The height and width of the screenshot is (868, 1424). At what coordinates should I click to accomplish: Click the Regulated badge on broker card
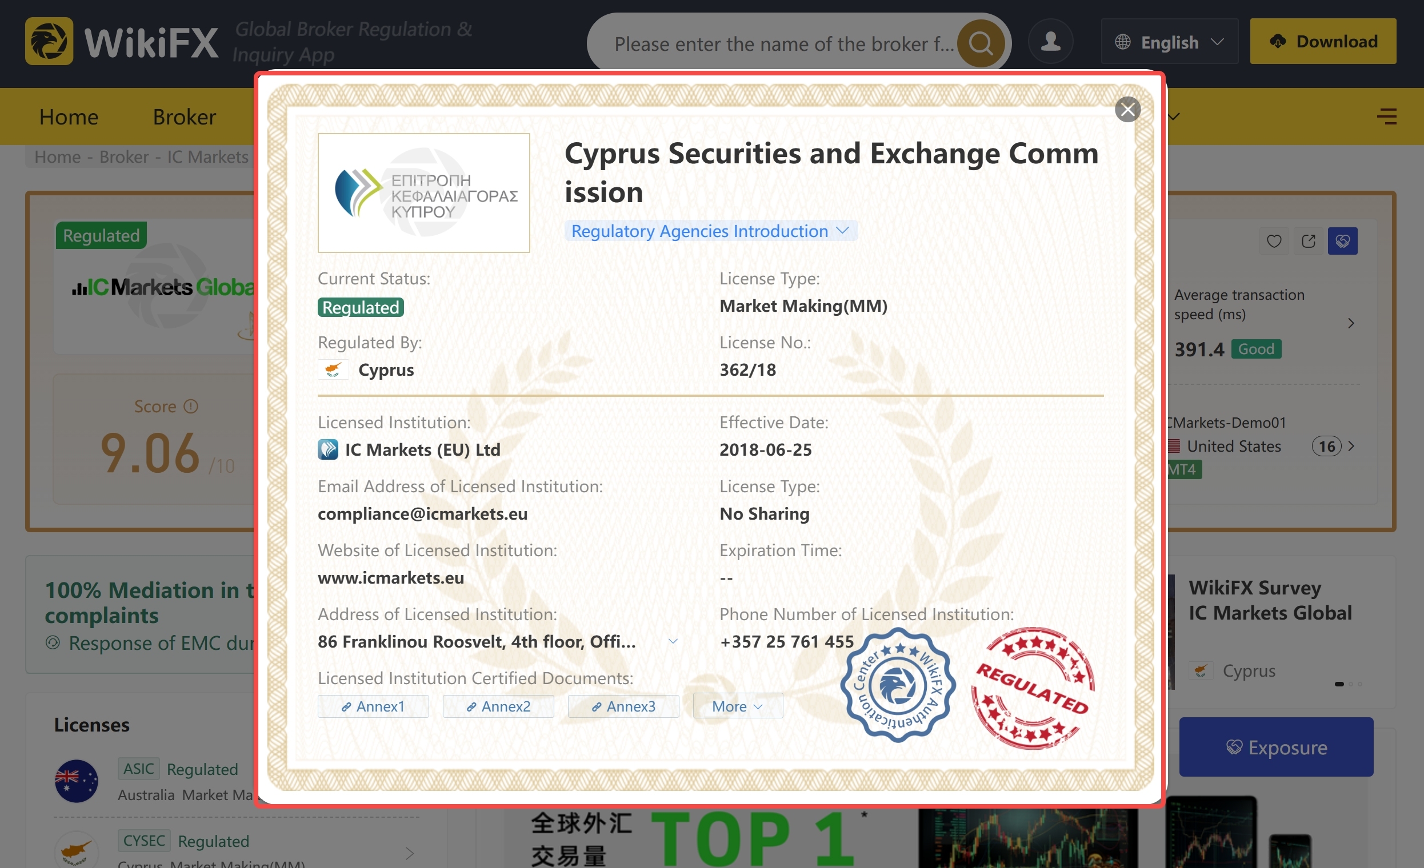click(101, 235)
